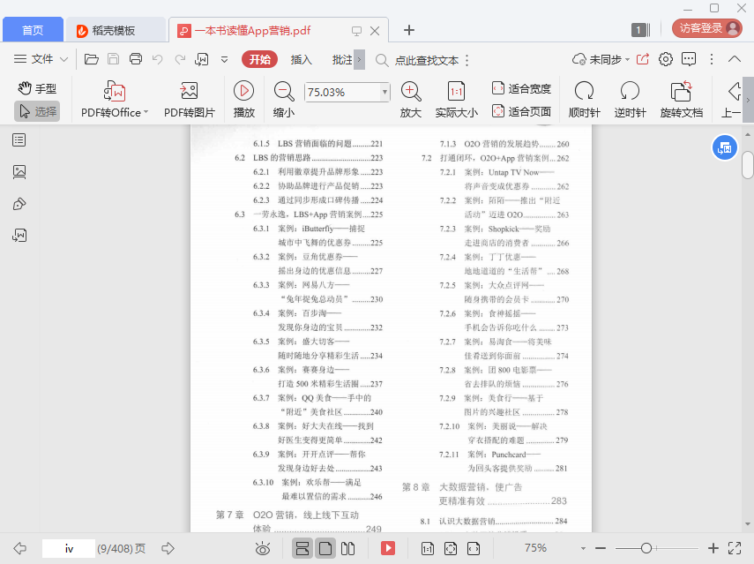754x564 pixels.
Task: Click PDF转图片 conversion button
Action: [190, 100]
